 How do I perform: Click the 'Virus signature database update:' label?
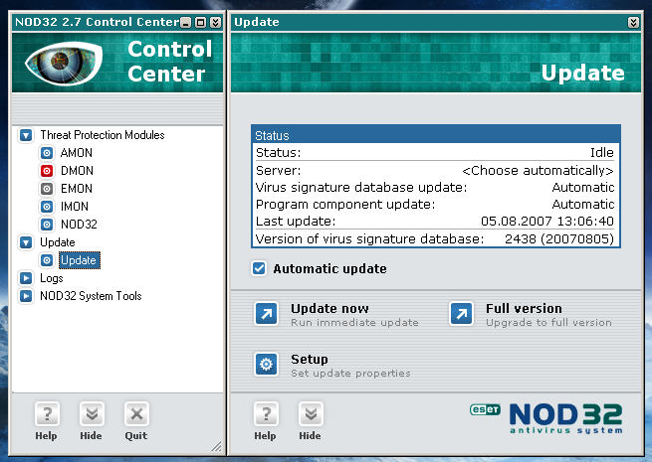(361, 187)
